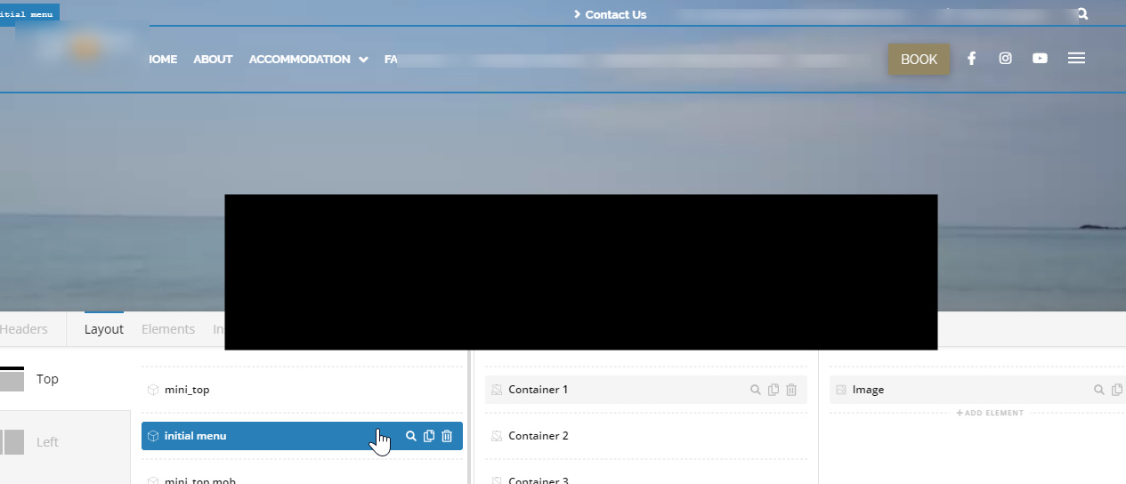
Task: Inspect initial menu with magnifier icon
Action: pos(411,436)
